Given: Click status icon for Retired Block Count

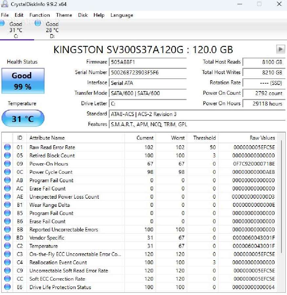Looking at the screenshot, I should point(7,155).
